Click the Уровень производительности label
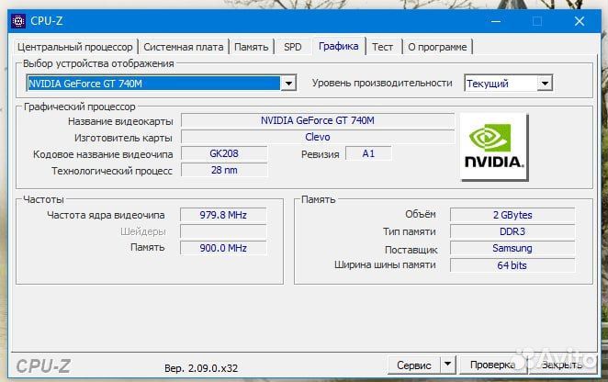This screenshot has height=382, width=608. point(382,83)
